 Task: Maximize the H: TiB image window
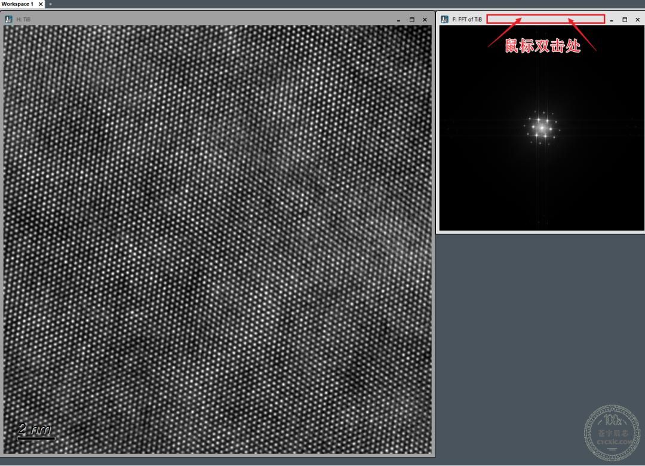click(411, 20)
